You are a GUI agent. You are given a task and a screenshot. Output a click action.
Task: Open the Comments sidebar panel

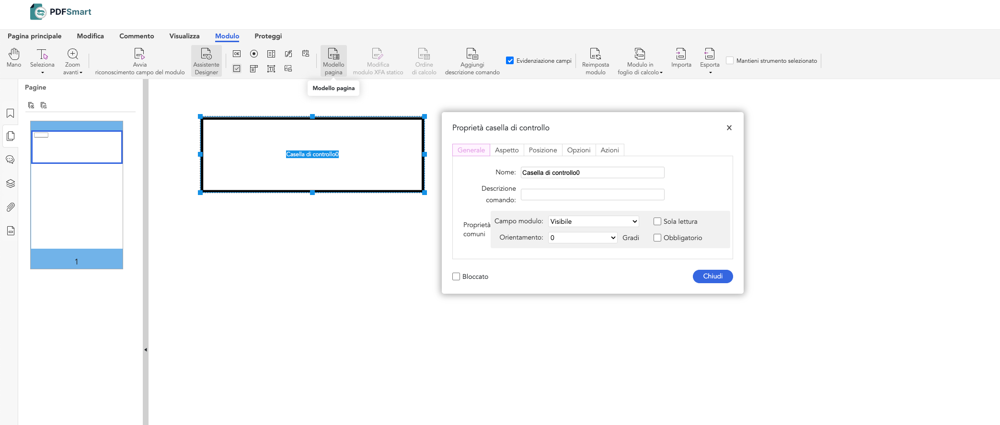(10, 160)
